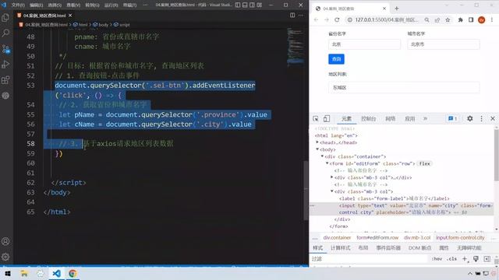Open the Extensions view in VS Code

[x=5, y=79]
